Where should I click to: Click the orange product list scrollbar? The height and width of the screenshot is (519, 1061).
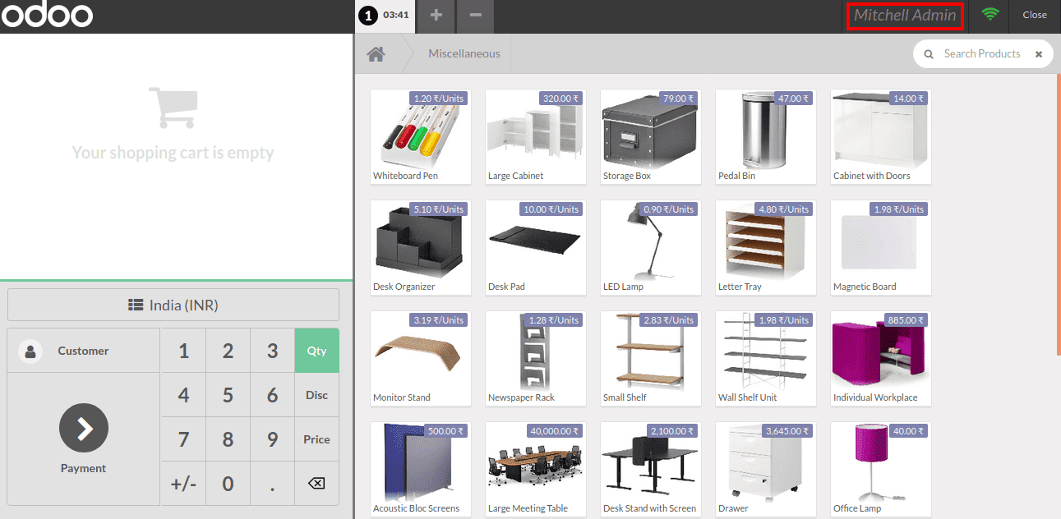1059,214
